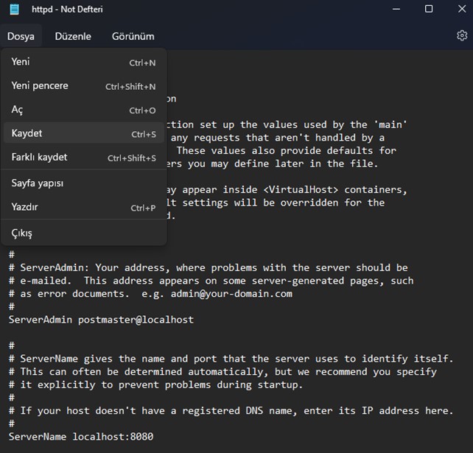The height and width of the screenshot is (453, 473).
Task: Choose Farklı kaydet option
Action: tap(84, 157)
